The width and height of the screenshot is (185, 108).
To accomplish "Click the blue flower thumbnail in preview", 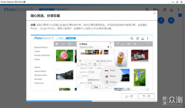I will tap(140, 77).
